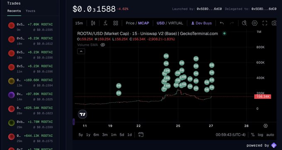
Task: Set the chart range to 5y
Action: 81,135
